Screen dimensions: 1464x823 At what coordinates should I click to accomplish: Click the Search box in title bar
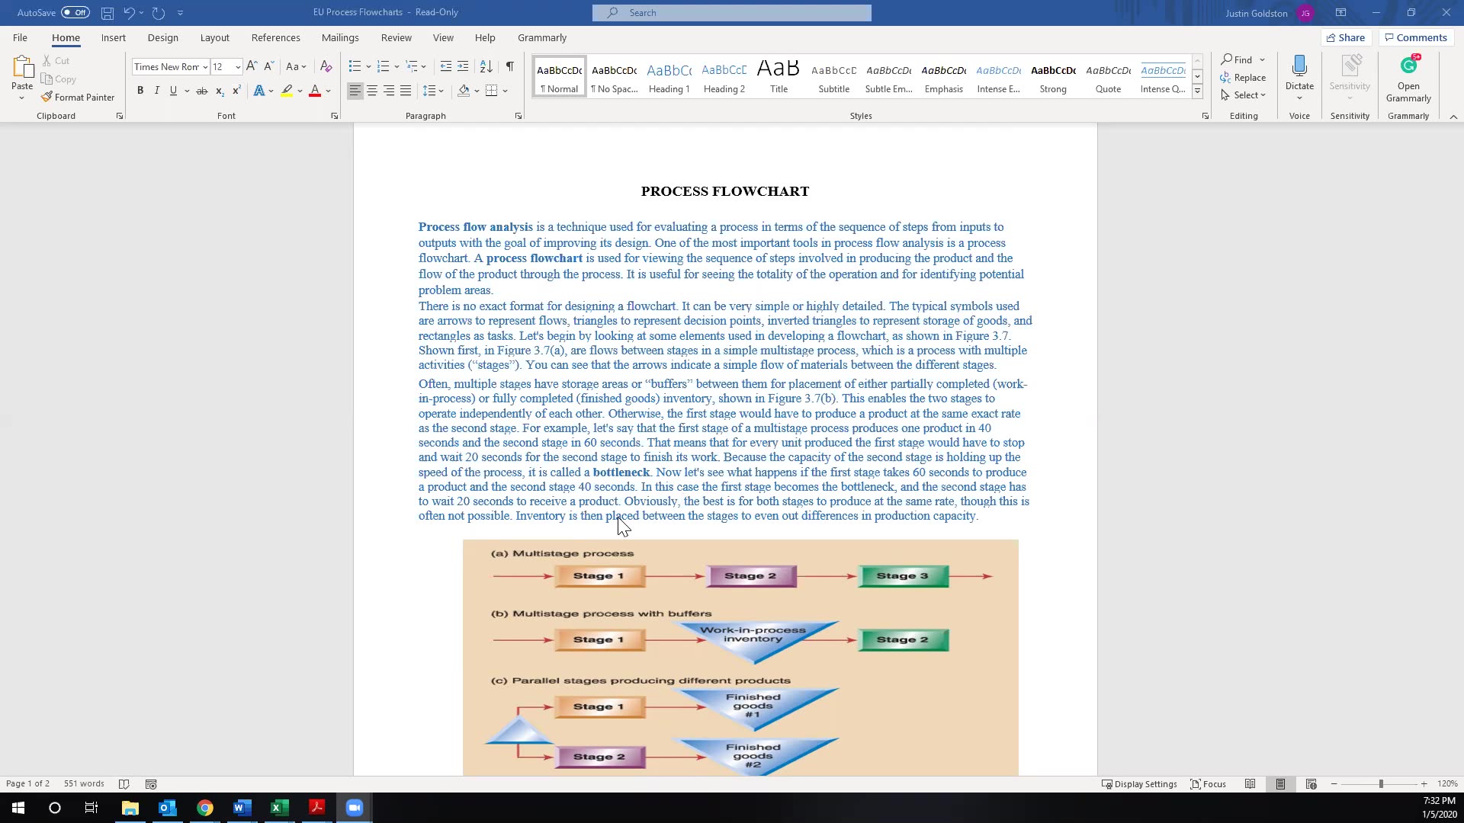point(731,12)
